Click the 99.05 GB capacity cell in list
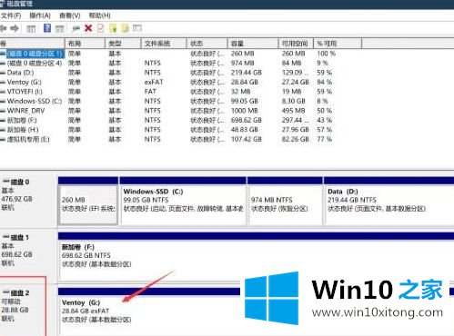The width and height of the screenshot is (454, 336). click(245, 101)
